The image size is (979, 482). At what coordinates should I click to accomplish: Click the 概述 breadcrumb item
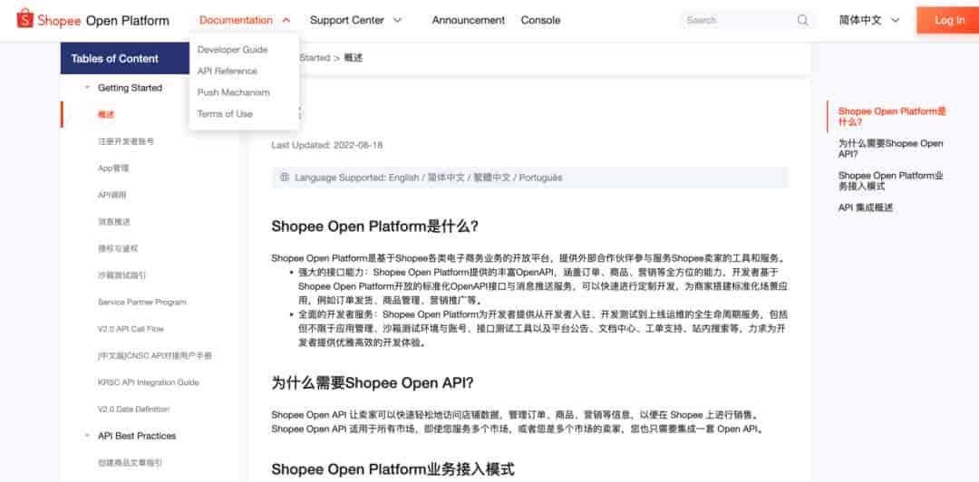click(354, 57)
